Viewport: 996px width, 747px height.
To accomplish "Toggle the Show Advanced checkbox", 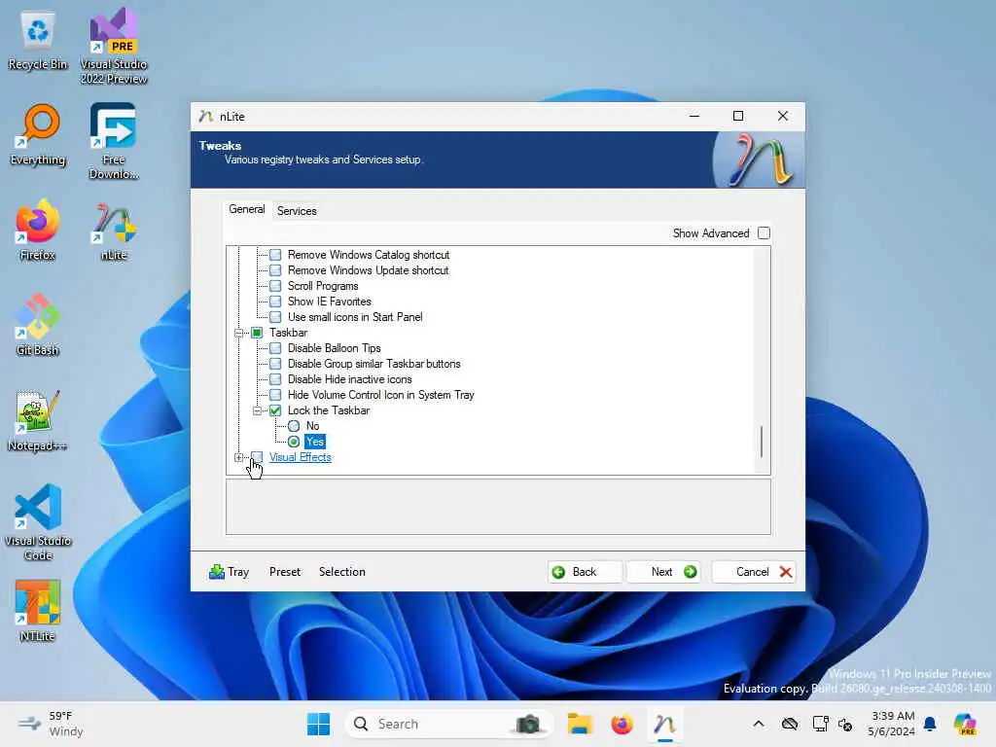I will 765,233.
